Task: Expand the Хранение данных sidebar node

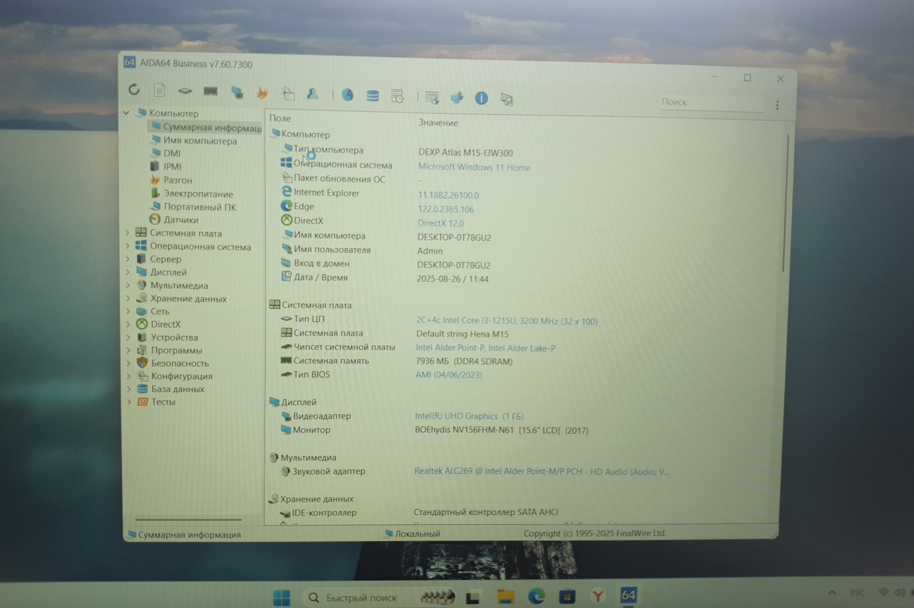Action: 128,298
